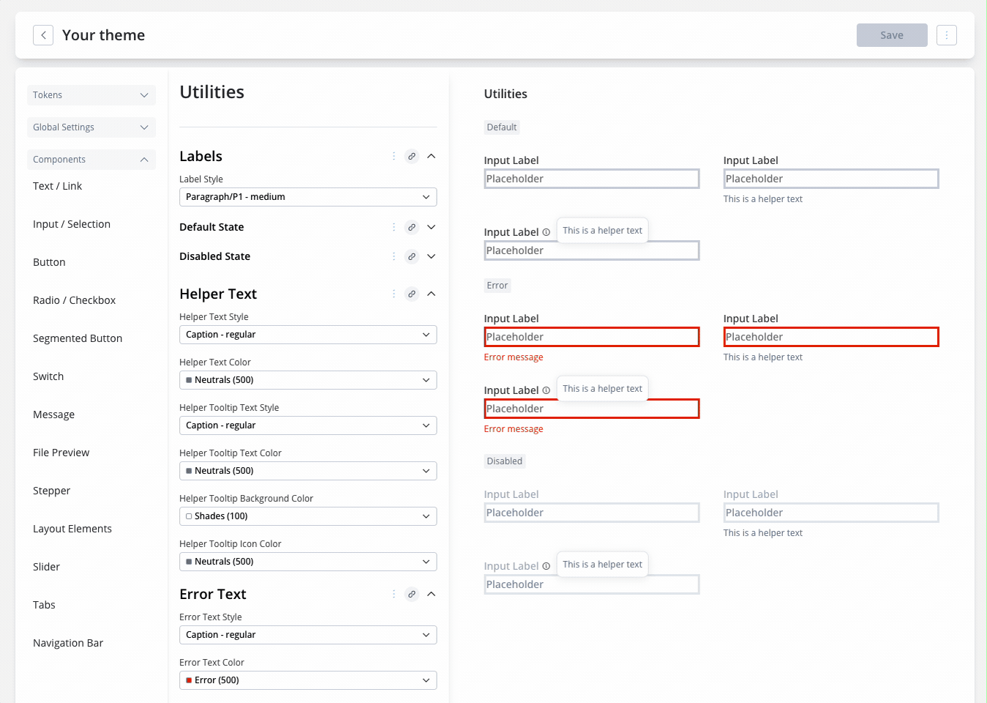987x703 pixels.
Task: Expand the Global Settings sidebar group
Action: coord(91,127)
